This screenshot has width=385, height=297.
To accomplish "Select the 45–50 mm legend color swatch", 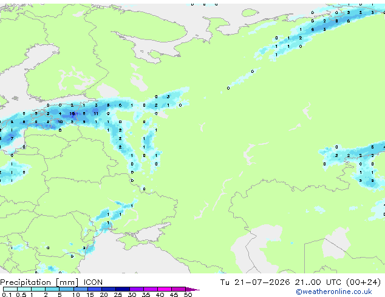I will tap(179, 289).
